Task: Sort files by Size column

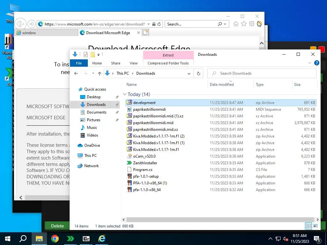Action: [297, 84]
